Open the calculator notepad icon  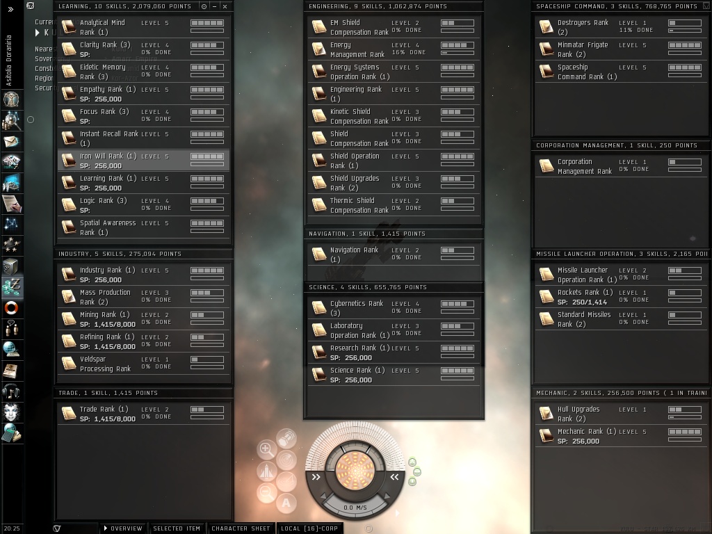11,433
